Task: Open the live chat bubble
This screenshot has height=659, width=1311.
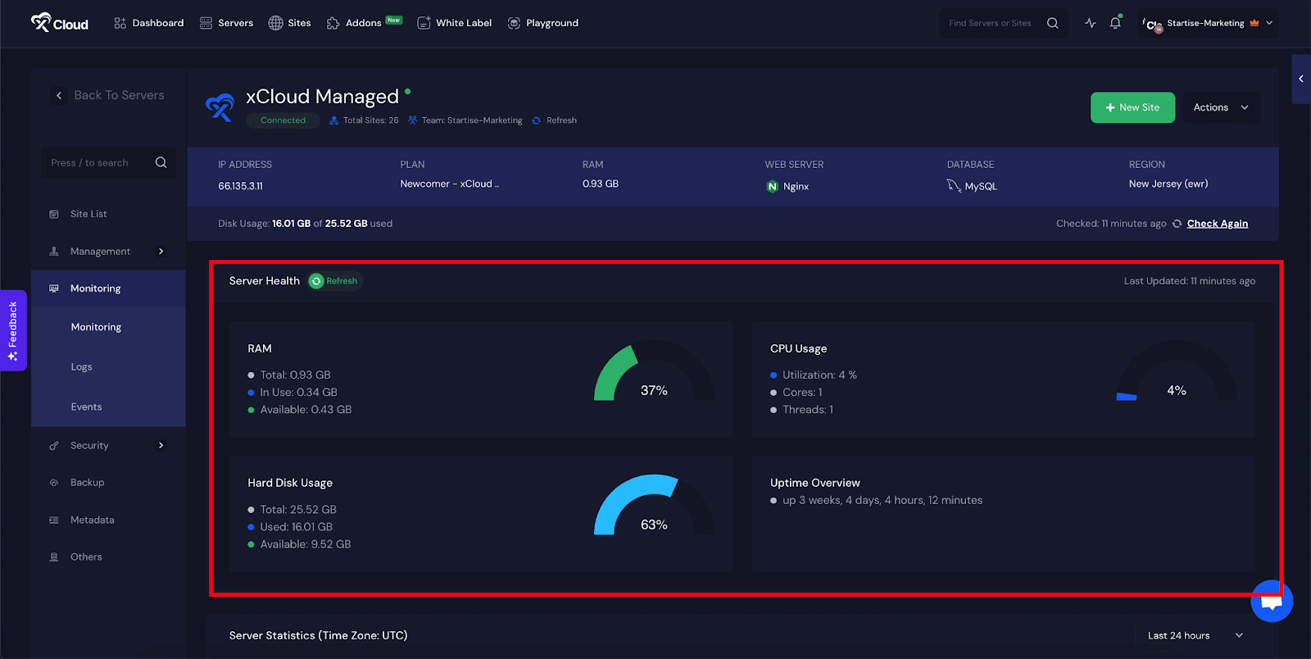Action: pyautogui.click(x=1271, y=602)
